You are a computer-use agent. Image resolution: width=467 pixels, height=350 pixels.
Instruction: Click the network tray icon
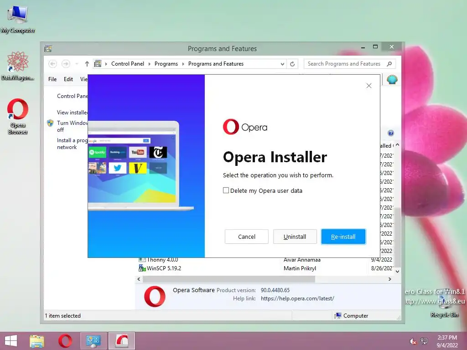click(424, 341)
